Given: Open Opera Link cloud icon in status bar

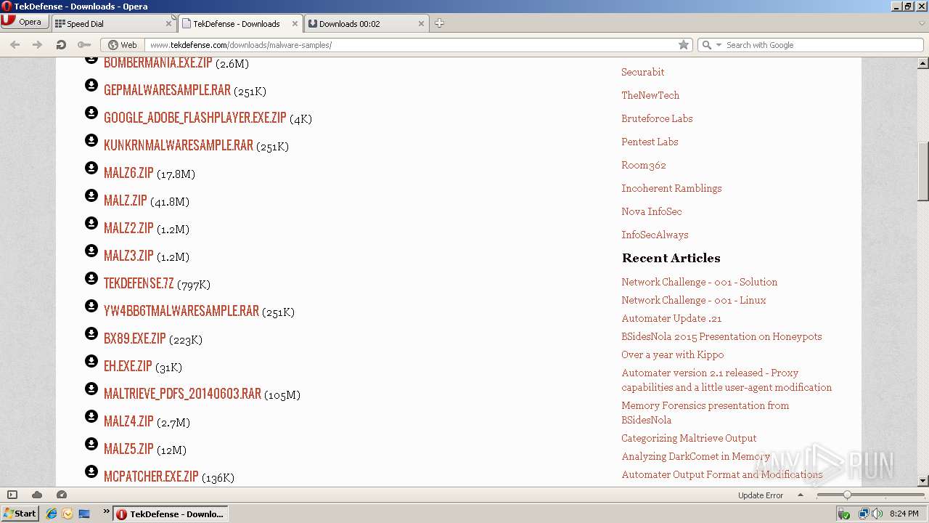Looking at the screenshot, I should tap(37, 495).
